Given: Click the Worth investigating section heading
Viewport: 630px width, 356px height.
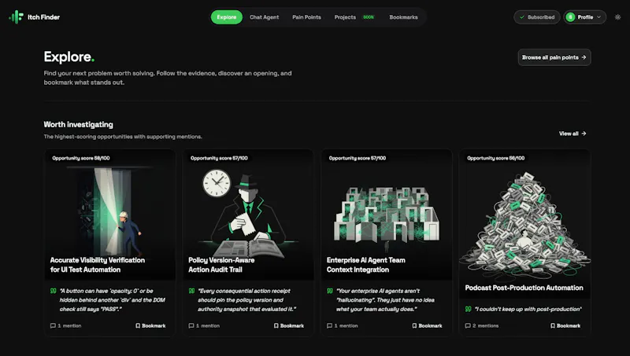Looking at the screenshot, I should click(78, 124).
